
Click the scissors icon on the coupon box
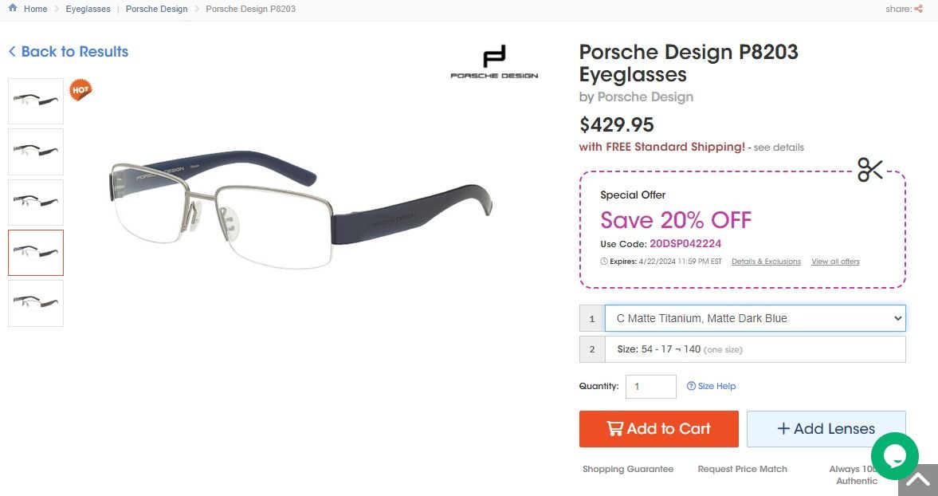click(870, 169)
